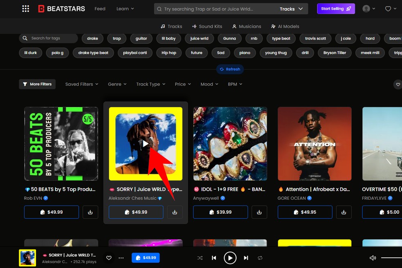Image resolution: width=402 pixels, height=268 pixels.
Task: Open the user profile avatar menu
Action: 368,9
